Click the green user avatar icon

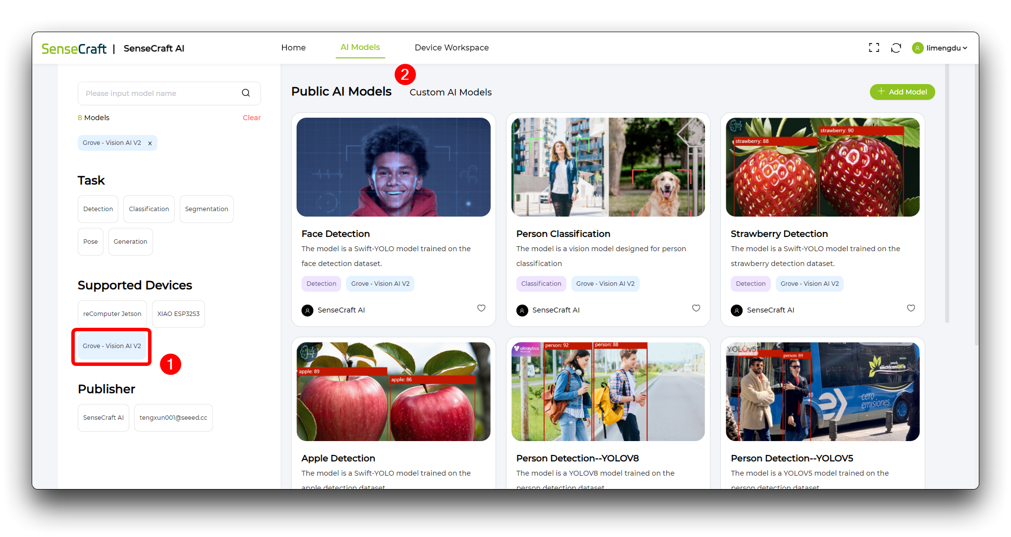917,48
